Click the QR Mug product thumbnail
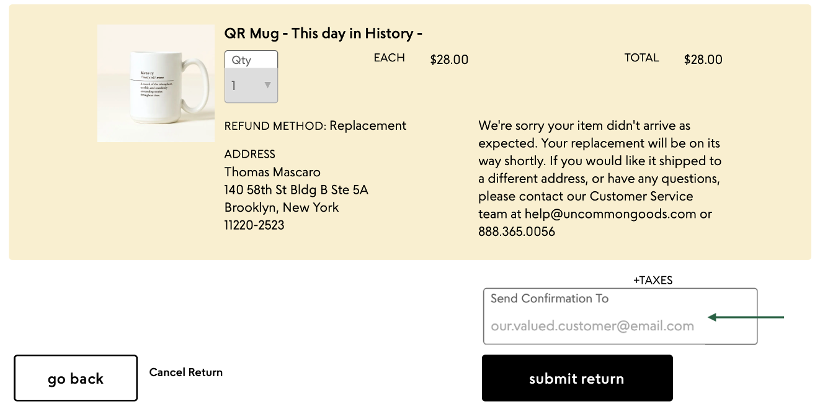This screenshot has width=820, height=406. point(156,83)
